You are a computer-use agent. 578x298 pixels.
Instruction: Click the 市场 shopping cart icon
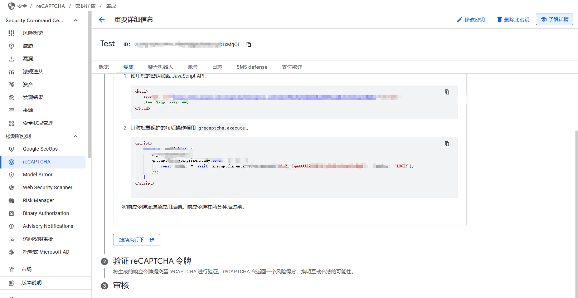pyautogui.click(x=11, y=269)
